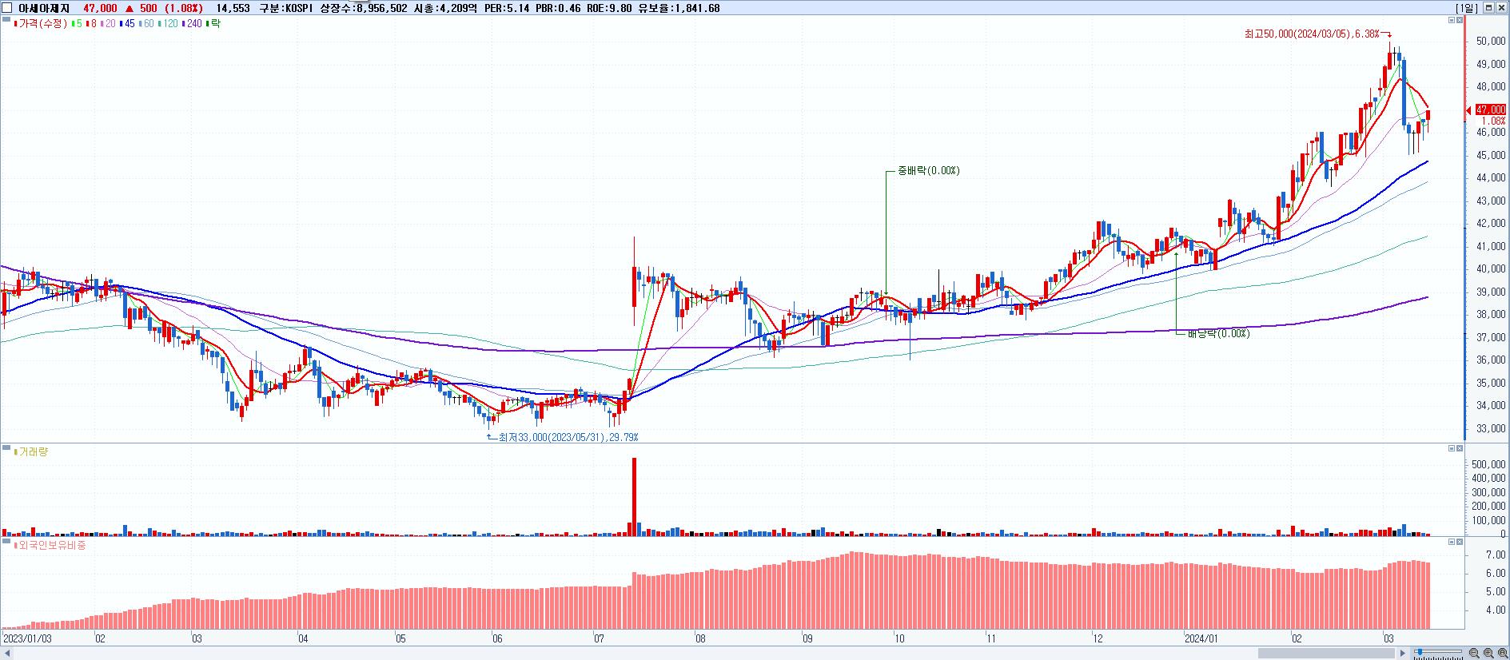Viewport: 1510px width, 660px height.
Task: Click the 2023/01/03 date label on time axis
Action: tap(28, 639)
